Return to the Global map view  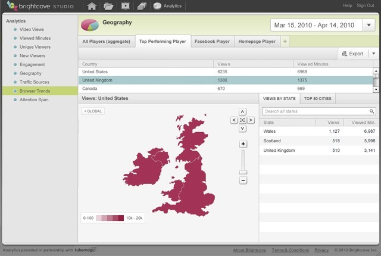coord(93,111)
